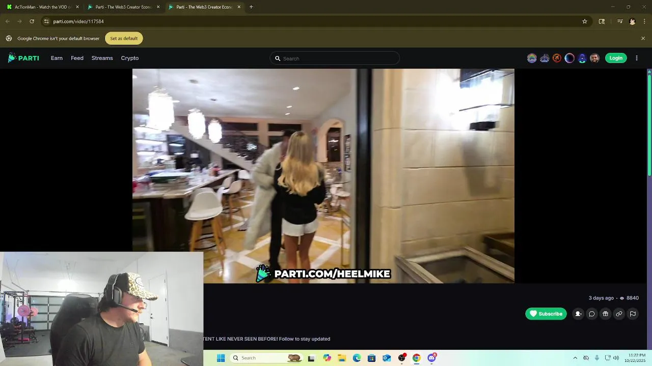Viewport: 652px width, 366px height.
Task: Click the gift icon
Action: coord(606,314)
